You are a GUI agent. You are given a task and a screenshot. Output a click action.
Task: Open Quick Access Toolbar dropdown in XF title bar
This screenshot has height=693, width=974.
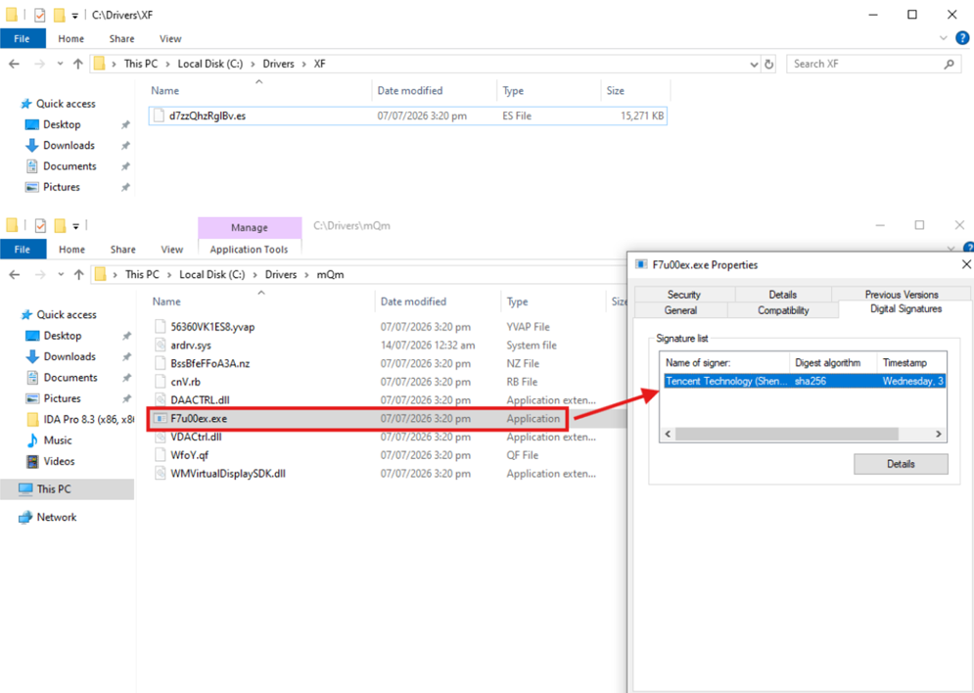[x=74, y=16]
